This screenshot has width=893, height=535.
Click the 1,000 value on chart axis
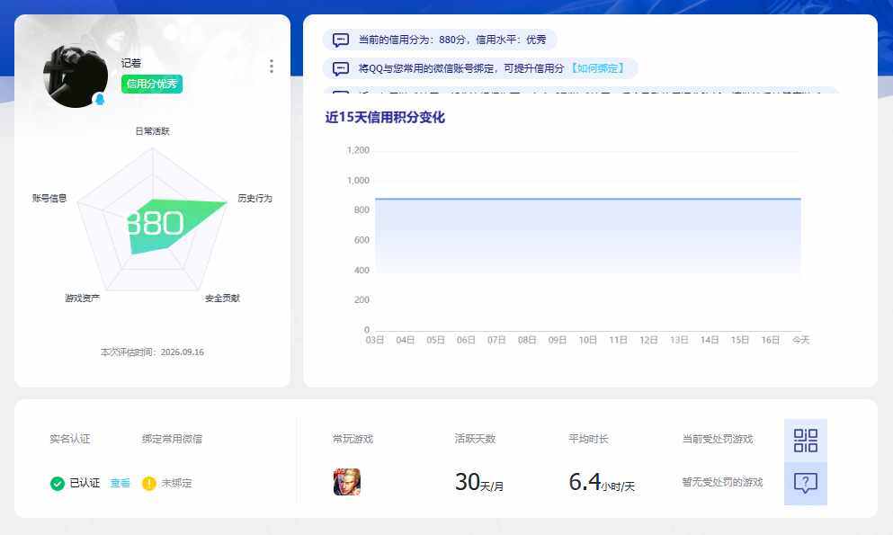point(358,181)
